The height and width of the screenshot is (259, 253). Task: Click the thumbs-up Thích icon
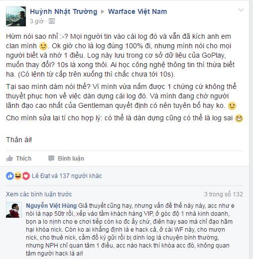coord(9,159)
